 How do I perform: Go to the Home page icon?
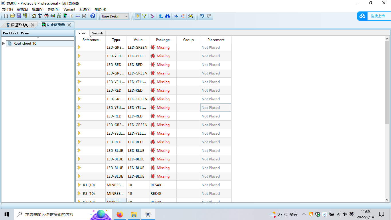(x=34, y=16)
